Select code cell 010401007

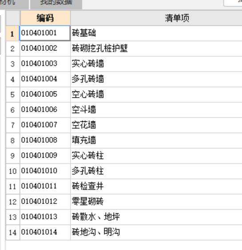pos(45,125)
